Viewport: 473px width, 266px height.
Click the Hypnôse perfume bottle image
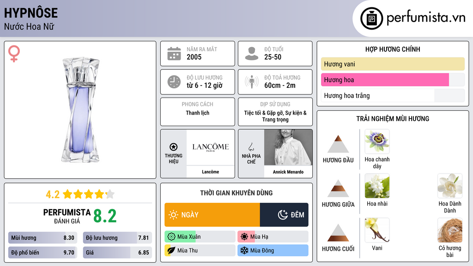[80, 109]
